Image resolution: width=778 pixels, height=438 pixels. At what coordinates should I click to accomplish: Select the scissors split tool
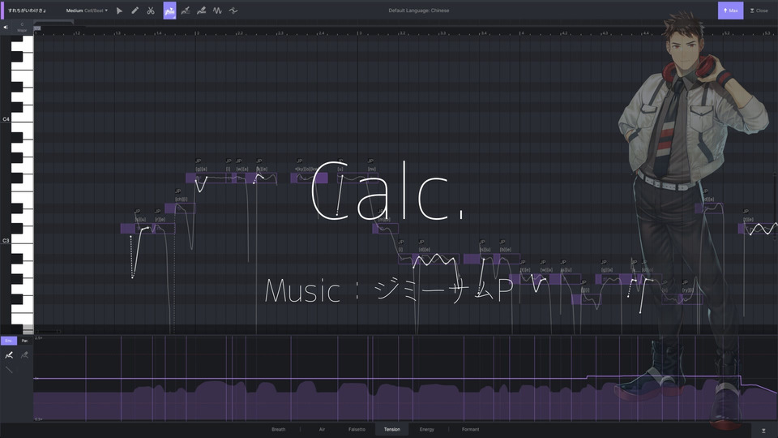click(x=151, y=11)
